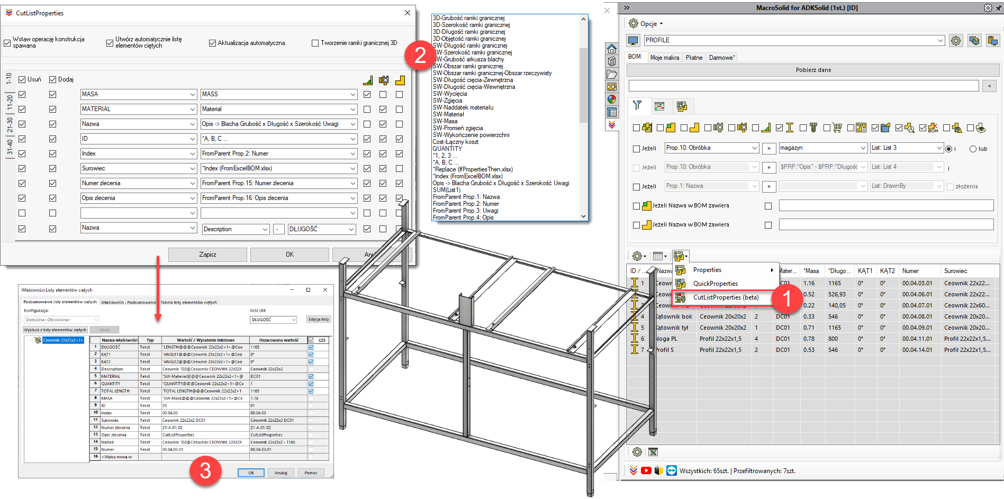Open the 'Opcje' dropdown menu
This screenshot has height=499, width=1004.
click(646, 23)
